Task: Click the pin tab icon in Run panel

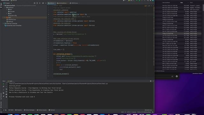Action: 4,96
